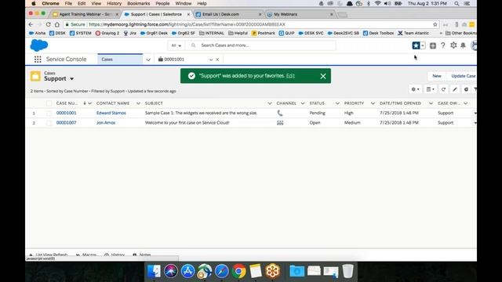
Task: Switch to Email Us Desk.com tab
Action: coord(227,14)
